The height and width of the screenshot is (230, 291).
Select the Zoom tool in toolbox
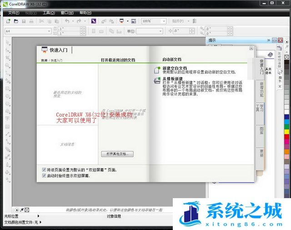(8, 66)
